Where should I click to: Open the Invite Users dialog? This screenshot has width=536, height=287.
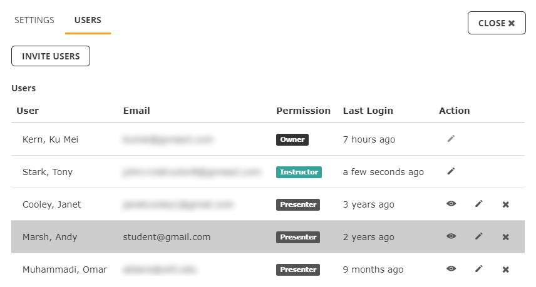tap(51, 56)
